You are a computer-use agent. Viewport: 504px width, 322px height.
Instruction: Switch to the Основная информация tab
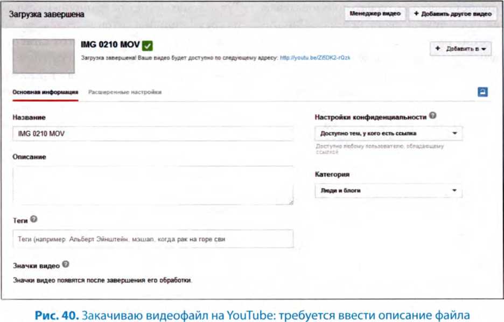pos(45,92)
